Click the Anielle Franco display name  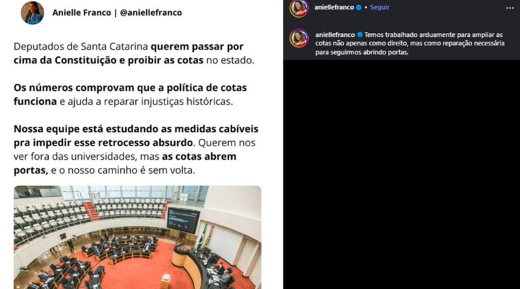coord(82,12)
